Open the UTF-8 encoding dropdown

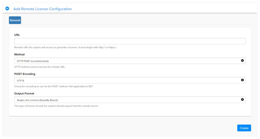click(130, 80)
